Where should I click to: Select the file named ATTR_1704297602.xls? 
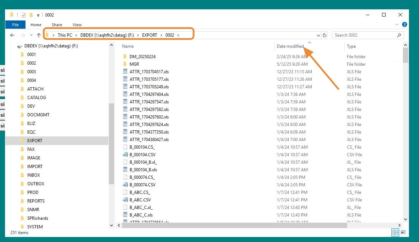pos(149,117)
